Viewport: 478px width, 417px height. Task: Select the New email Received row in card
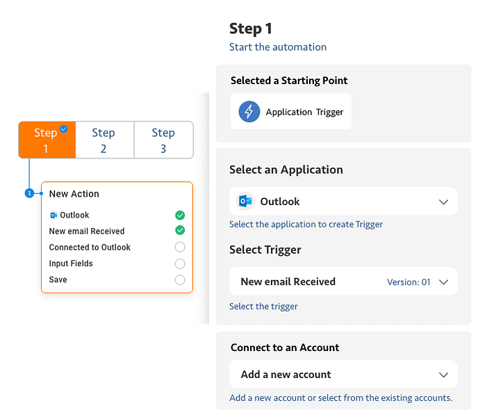pyautogui.click(x=117, y=231)
